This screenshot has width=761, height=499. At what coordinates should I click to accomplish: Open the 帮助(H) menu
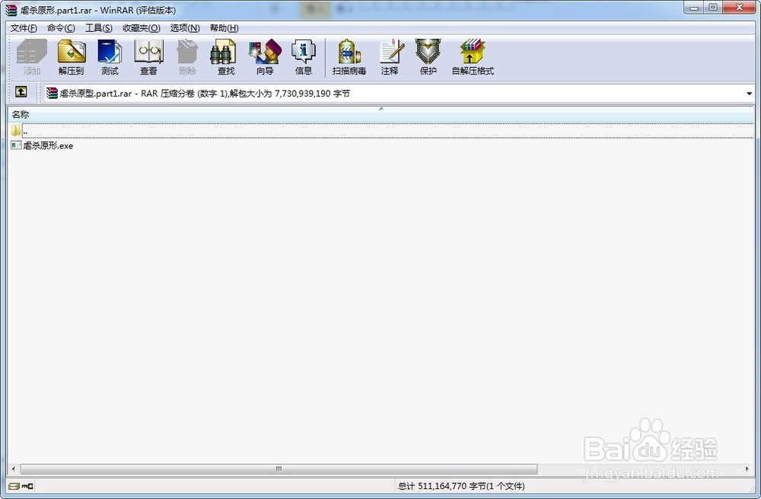(224, 28)
